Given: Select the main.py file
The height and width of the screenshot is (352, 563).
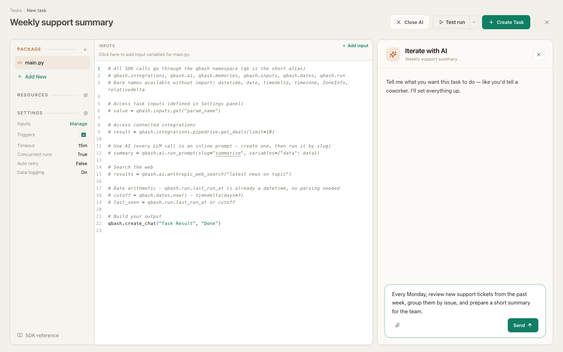Looking at the screenshot, I should 52,63.
